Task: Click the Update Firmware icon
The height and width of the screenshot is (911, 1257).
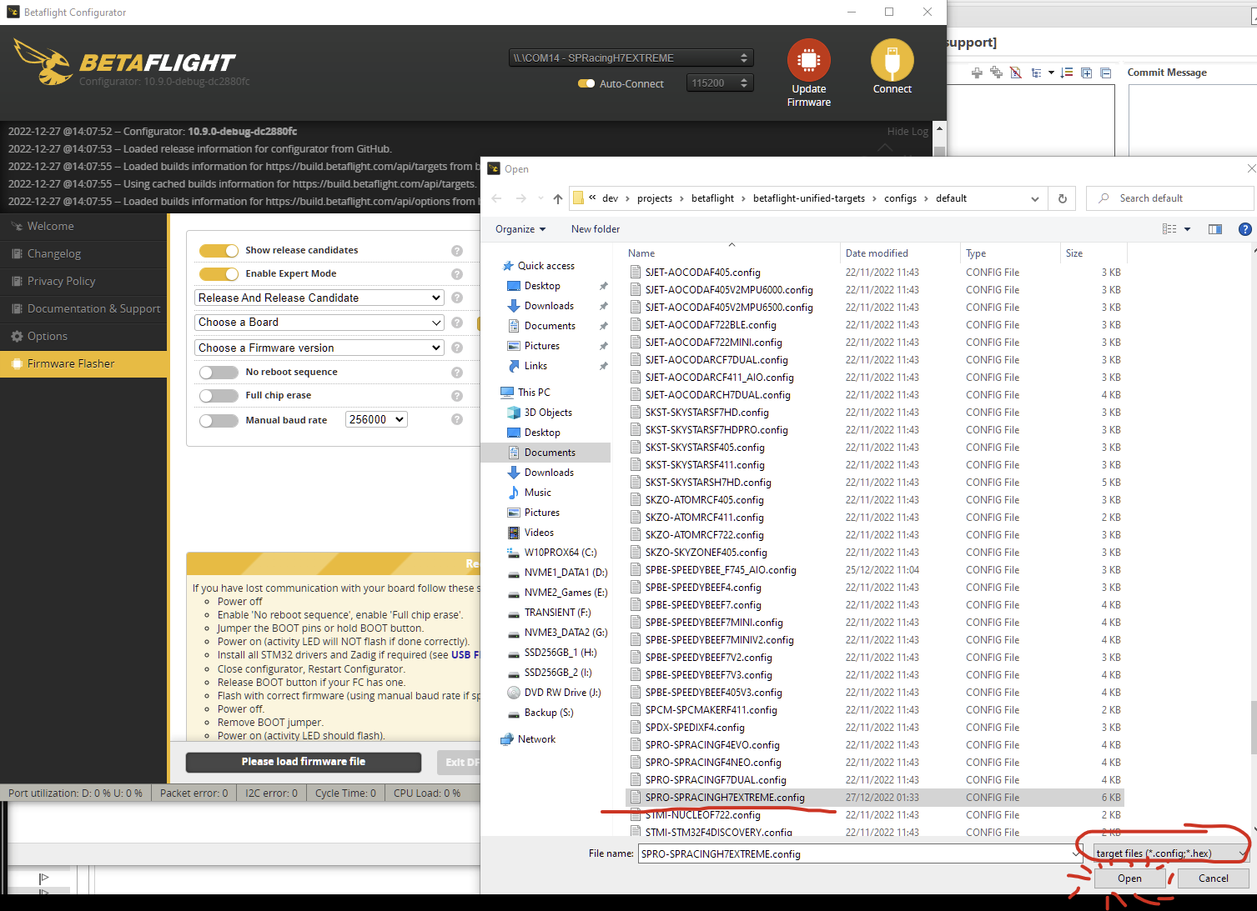Action: [x=807, y=63]
